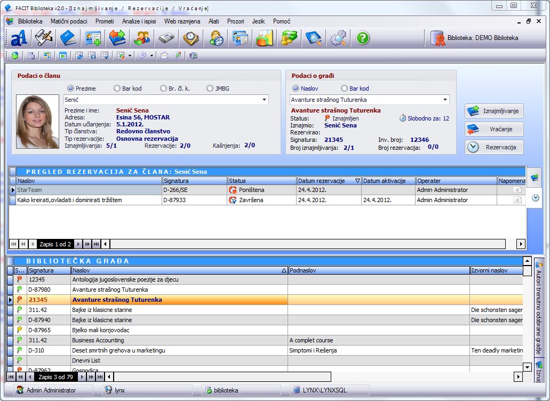This screenshot has height=401, width=550.
Task: Select Bar kod option under Podaci o građi
Action: pyautogui.click(x=344, y=89)
